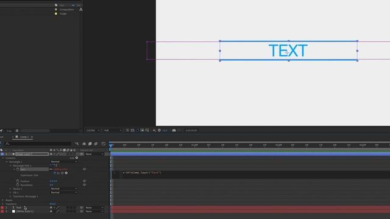Open Fill 1 blend mode Normal dropdown
390x219 pixels.
[64, 192]
